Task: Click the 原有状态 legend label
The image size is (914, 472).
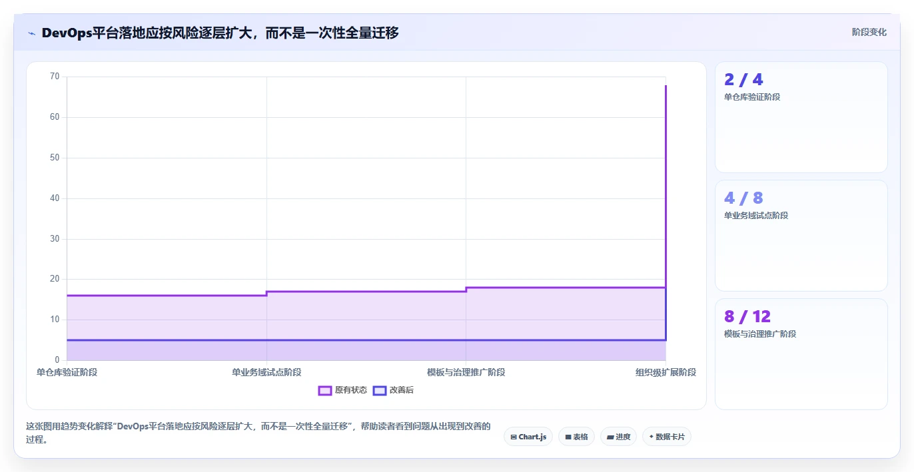Action: 351,390
